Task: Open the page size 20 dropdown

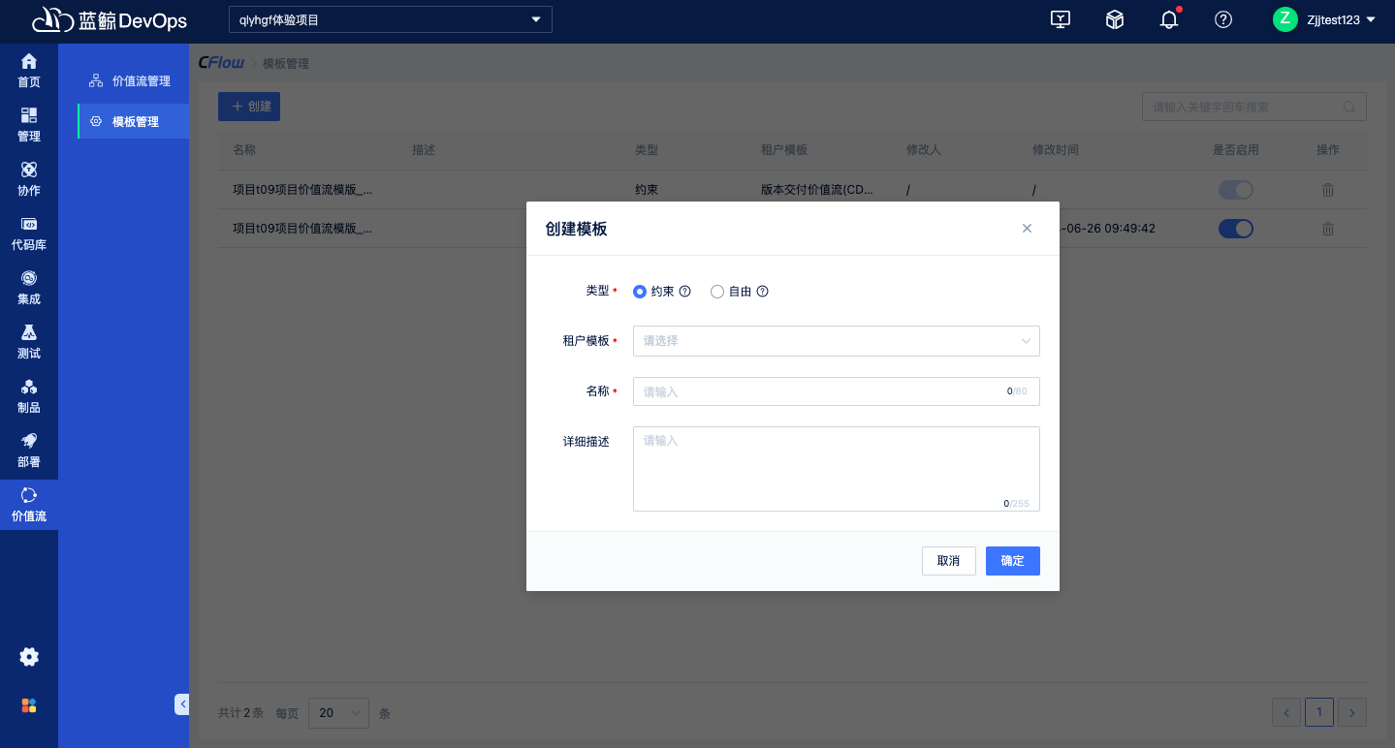Action: click(338, 713)
